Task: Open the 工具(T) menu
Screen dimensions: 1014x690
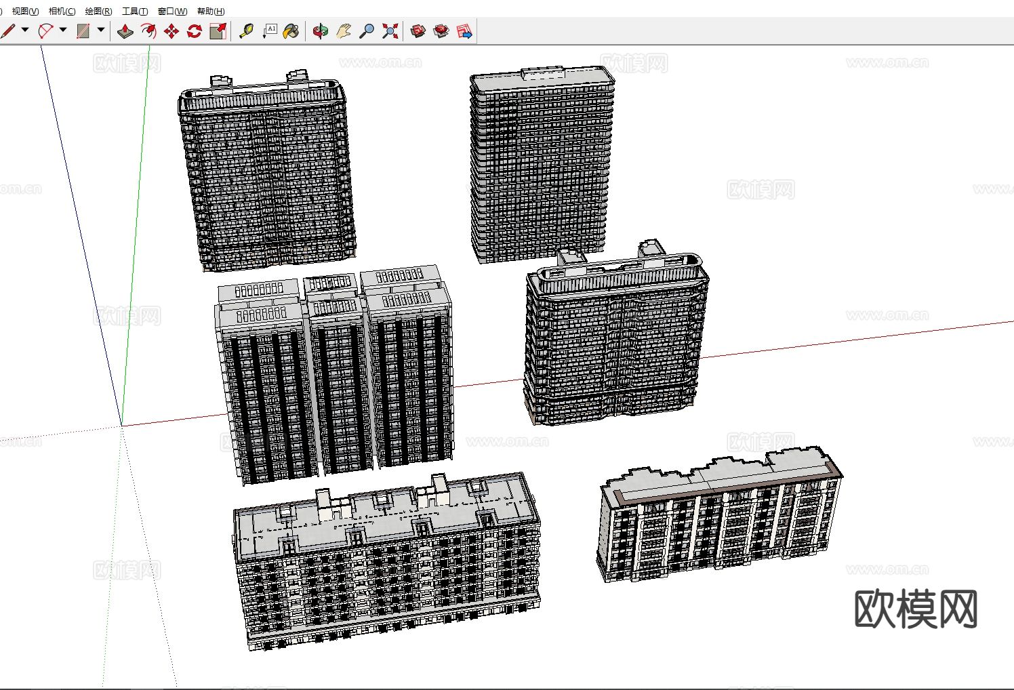Action: (135, 11)
